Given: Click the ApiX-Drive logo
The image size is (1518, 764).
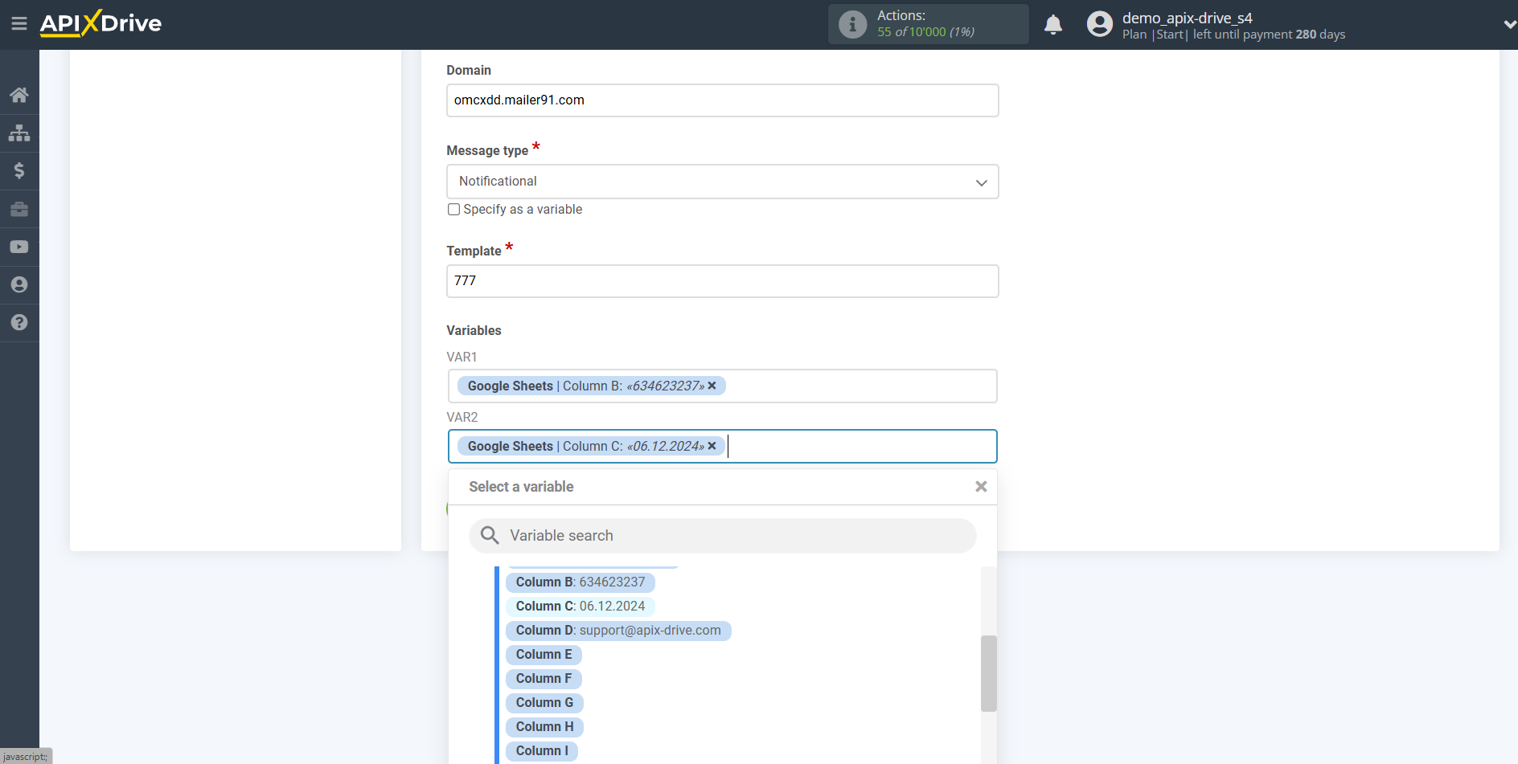Looking at the screenshot, I should pyautogui.click(x=101, y=23).
